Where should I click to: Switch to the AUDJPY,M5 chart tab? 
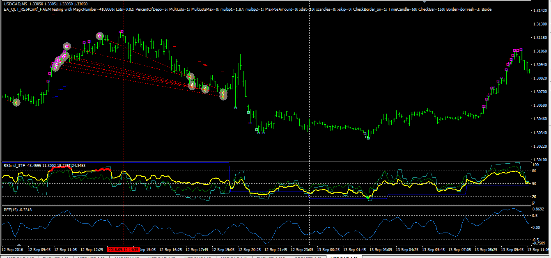(x=126, y=257)
